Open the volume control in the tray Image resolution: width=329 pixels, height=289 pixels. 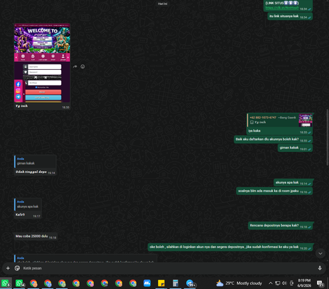click(284, 283)
